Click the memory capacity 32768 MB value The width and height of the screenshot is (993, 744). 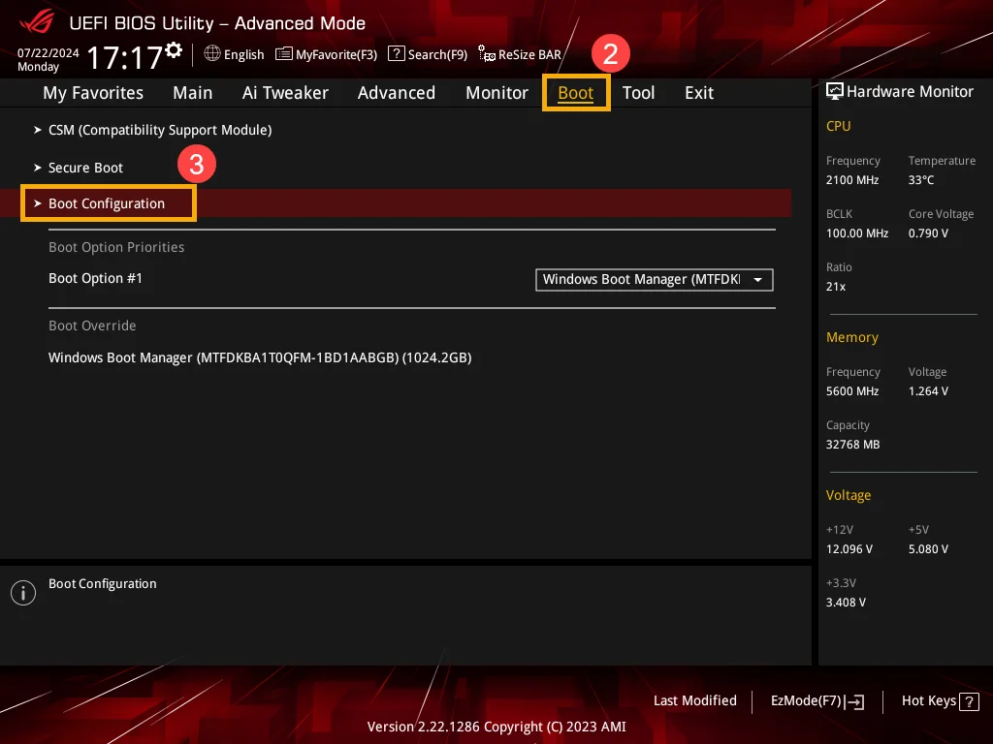coord(852,445)
